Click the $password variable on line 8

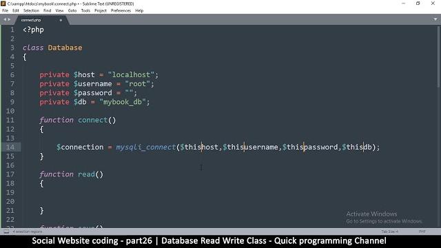93,93
